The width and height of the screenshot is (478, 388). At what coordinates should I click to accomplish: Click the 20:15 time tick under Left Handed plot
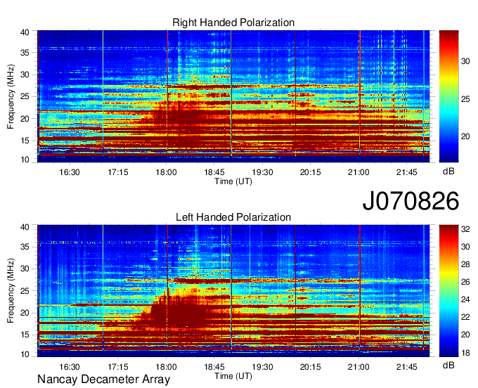pos(310,367)
